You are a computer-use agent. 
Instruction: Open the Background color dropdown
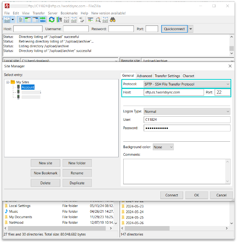point(163,147)
